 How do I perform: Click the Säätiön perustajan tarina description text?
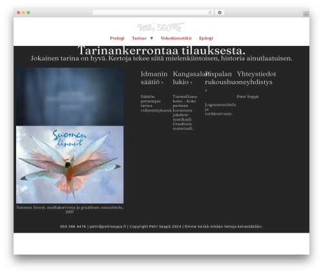(156, 104)
